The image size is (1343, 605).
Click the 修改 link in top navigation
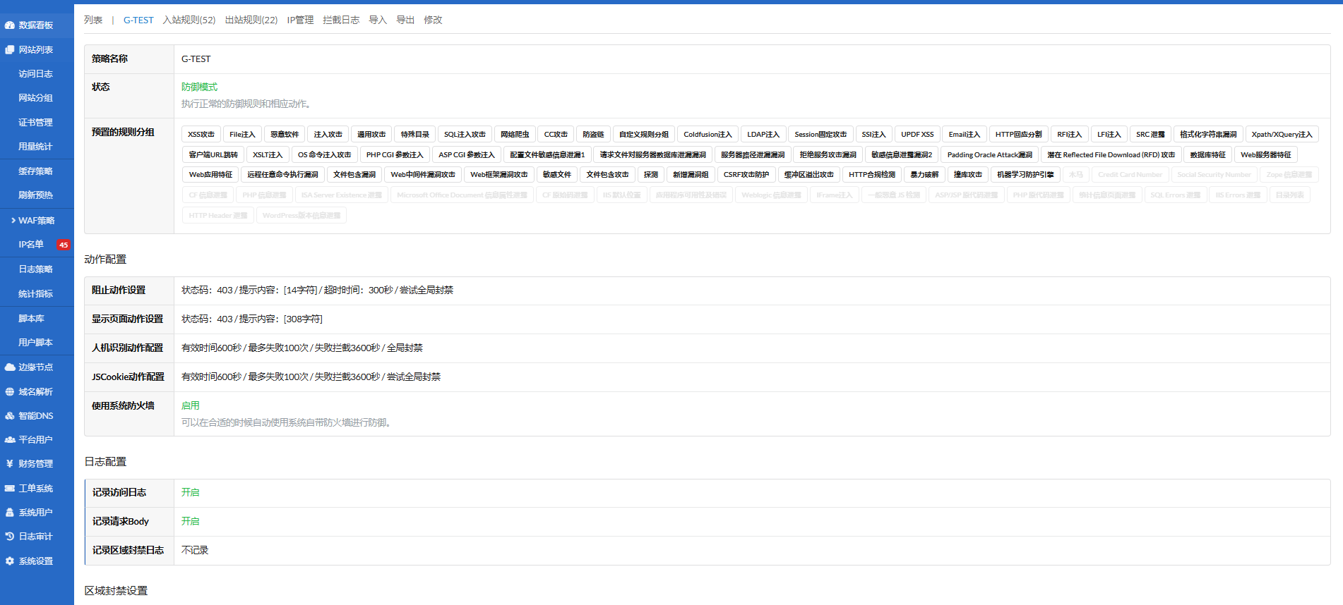click(x=433, y=20)
